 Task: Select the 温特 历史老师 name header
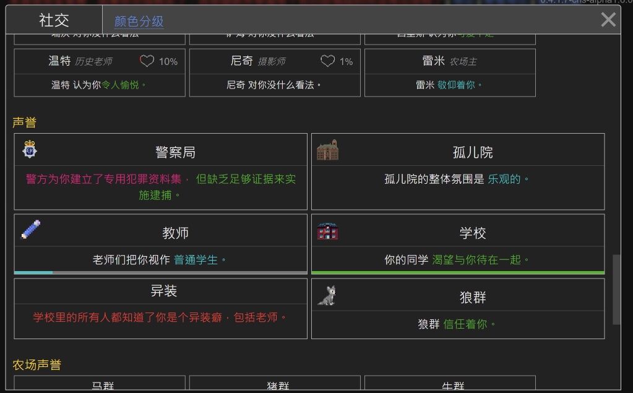[80, 61]
